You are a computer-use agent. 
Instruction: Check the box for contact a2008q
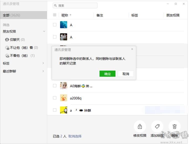click(x=55, y=98)
